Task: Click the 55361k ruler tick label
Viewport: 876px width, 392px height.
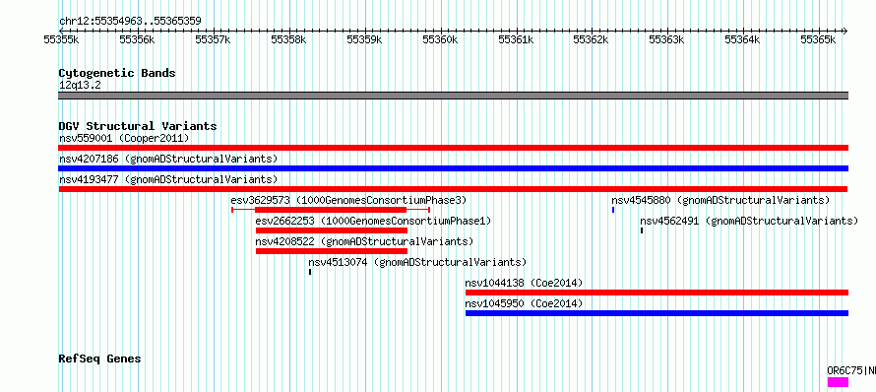Action: pyautogui.click(x=516, y=39)
